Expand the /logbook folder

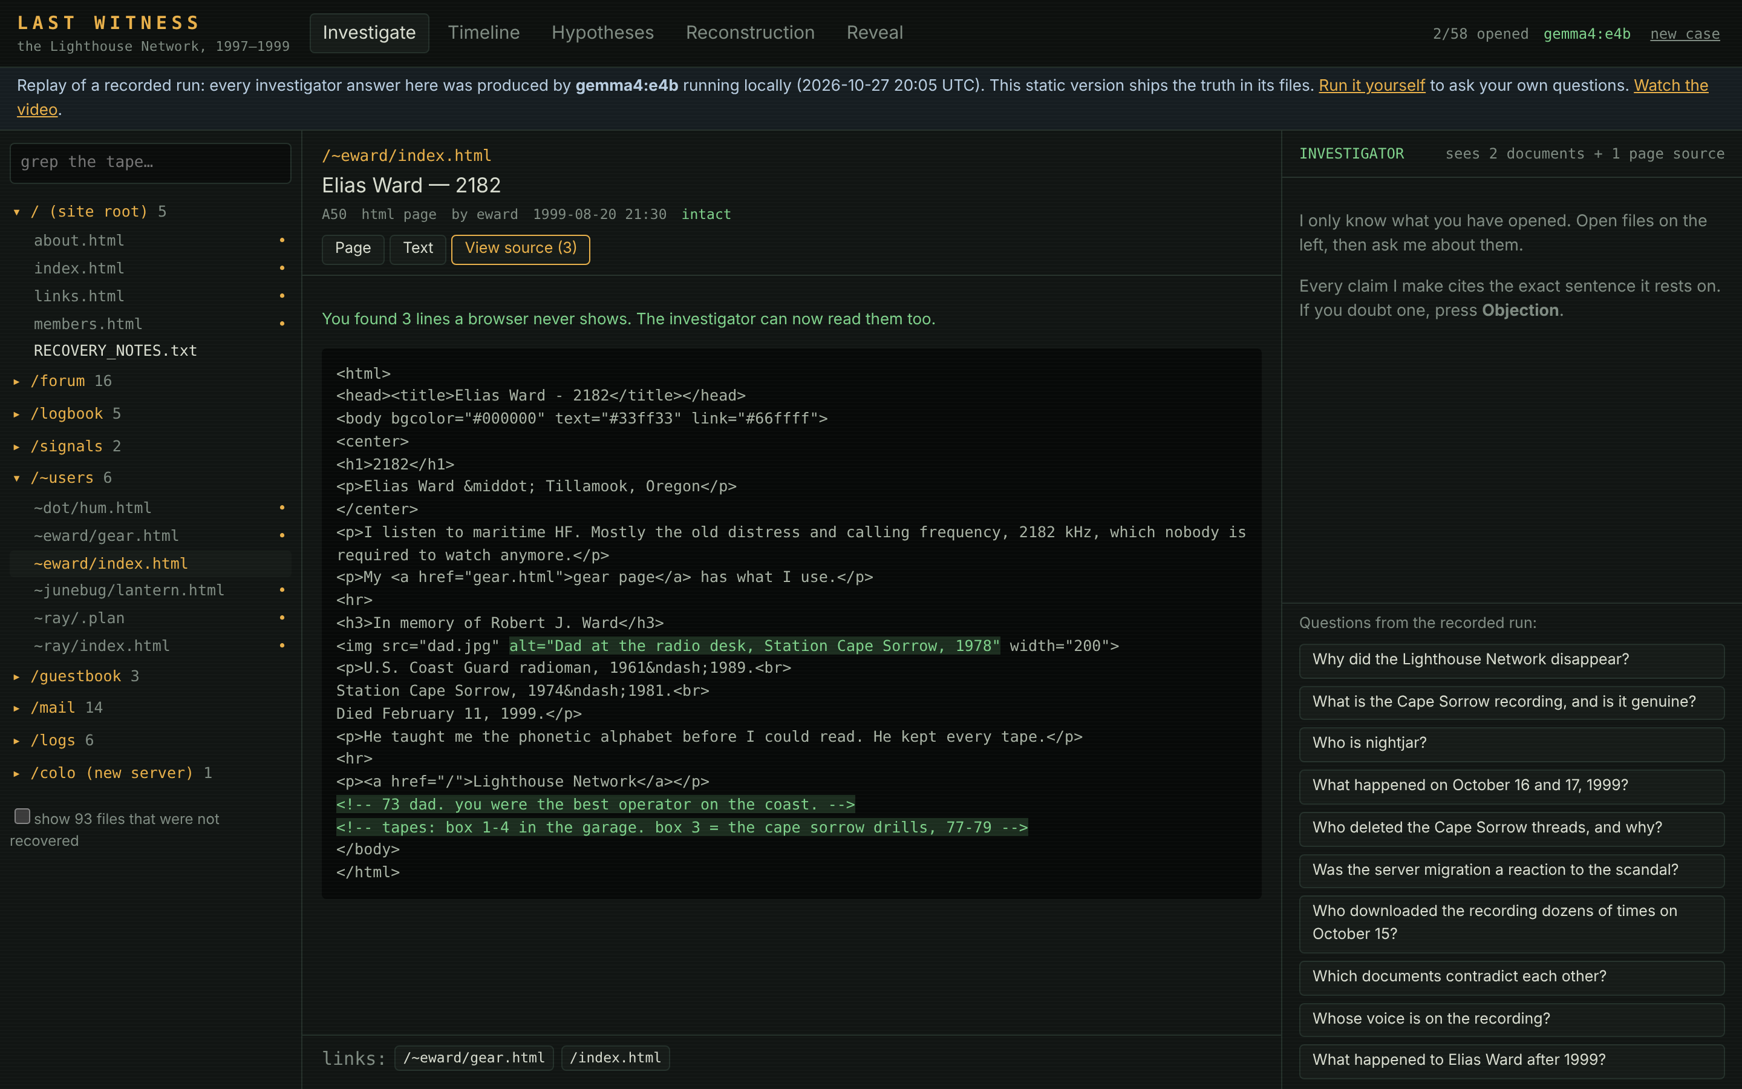[68, 413]
